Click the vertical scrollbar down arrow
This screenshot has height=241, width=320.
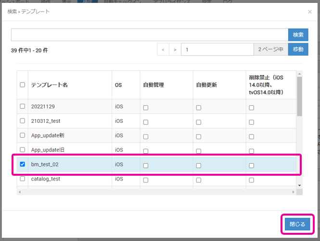click(x=299, y=185)
